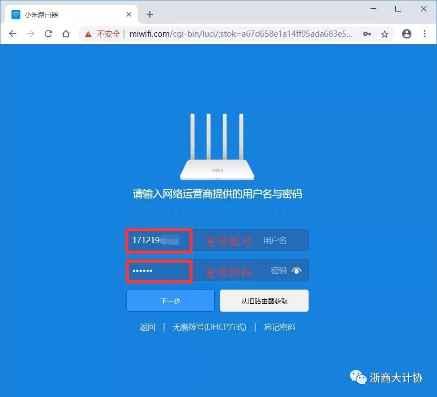Close the browser window
The height and width of the screenshot is (397, 437).
(x=424, y=9)
